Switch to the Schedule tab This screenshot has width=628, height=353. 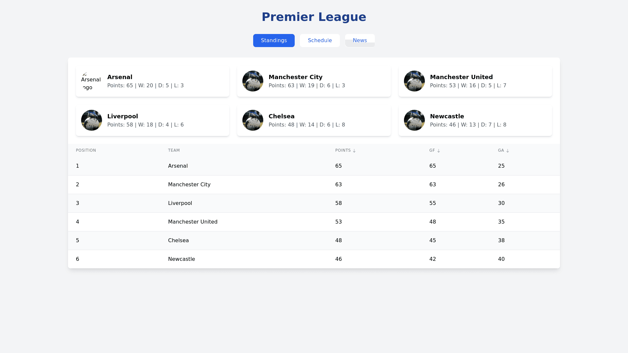coord(320,40)
